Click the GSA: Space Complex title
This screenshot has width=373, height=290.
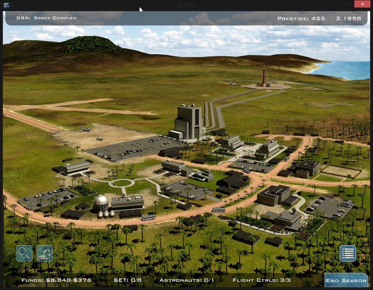pyautogui.click(x=46, y=18)
